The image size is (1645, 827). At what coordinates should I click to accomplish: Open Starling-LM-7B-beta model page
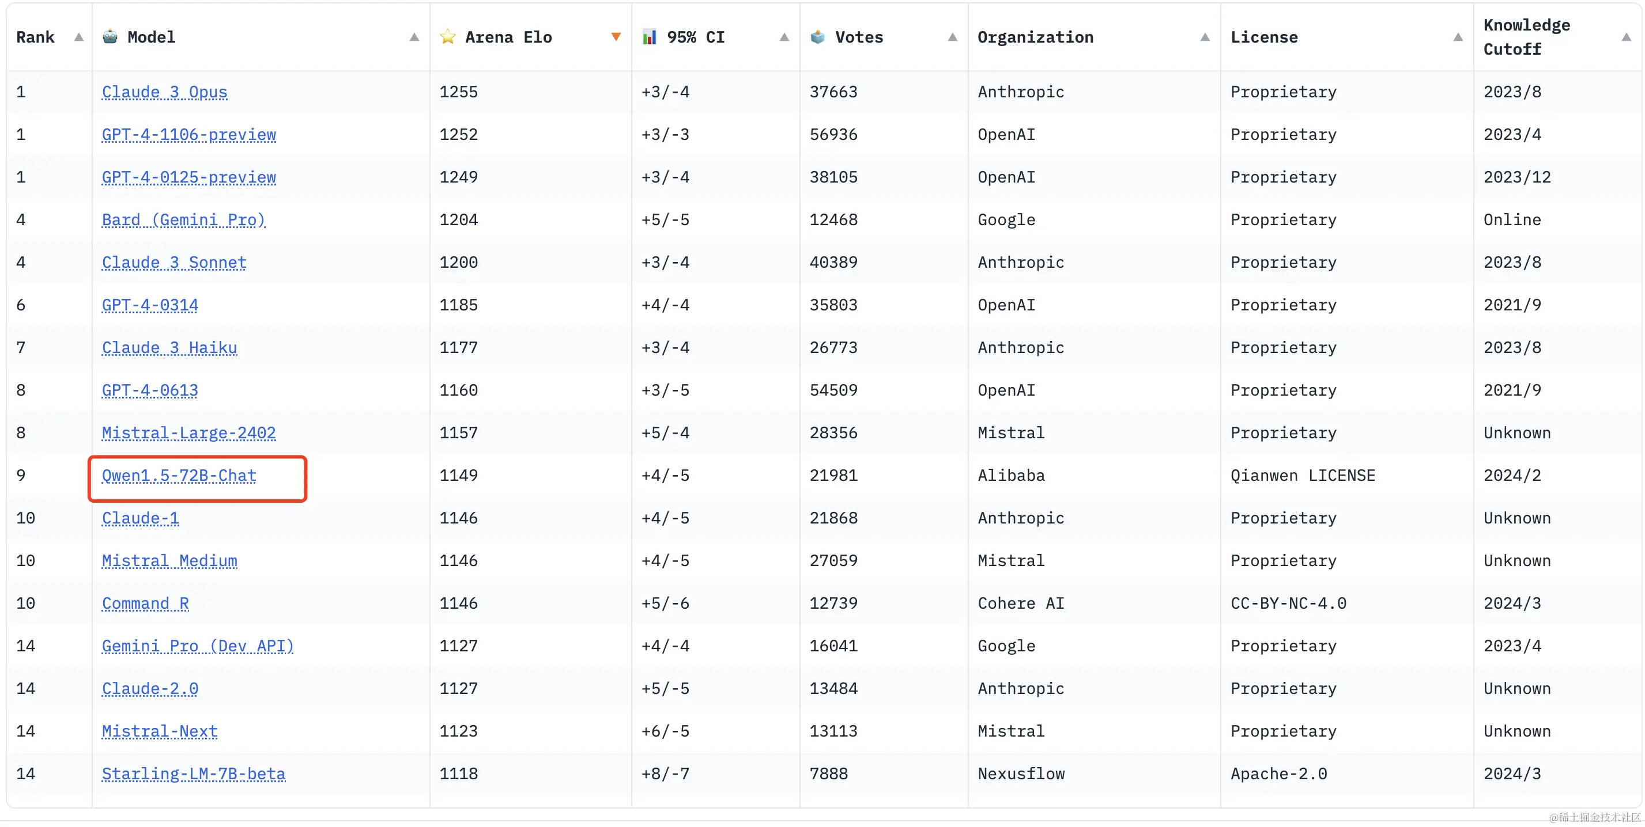coord(193,773)
